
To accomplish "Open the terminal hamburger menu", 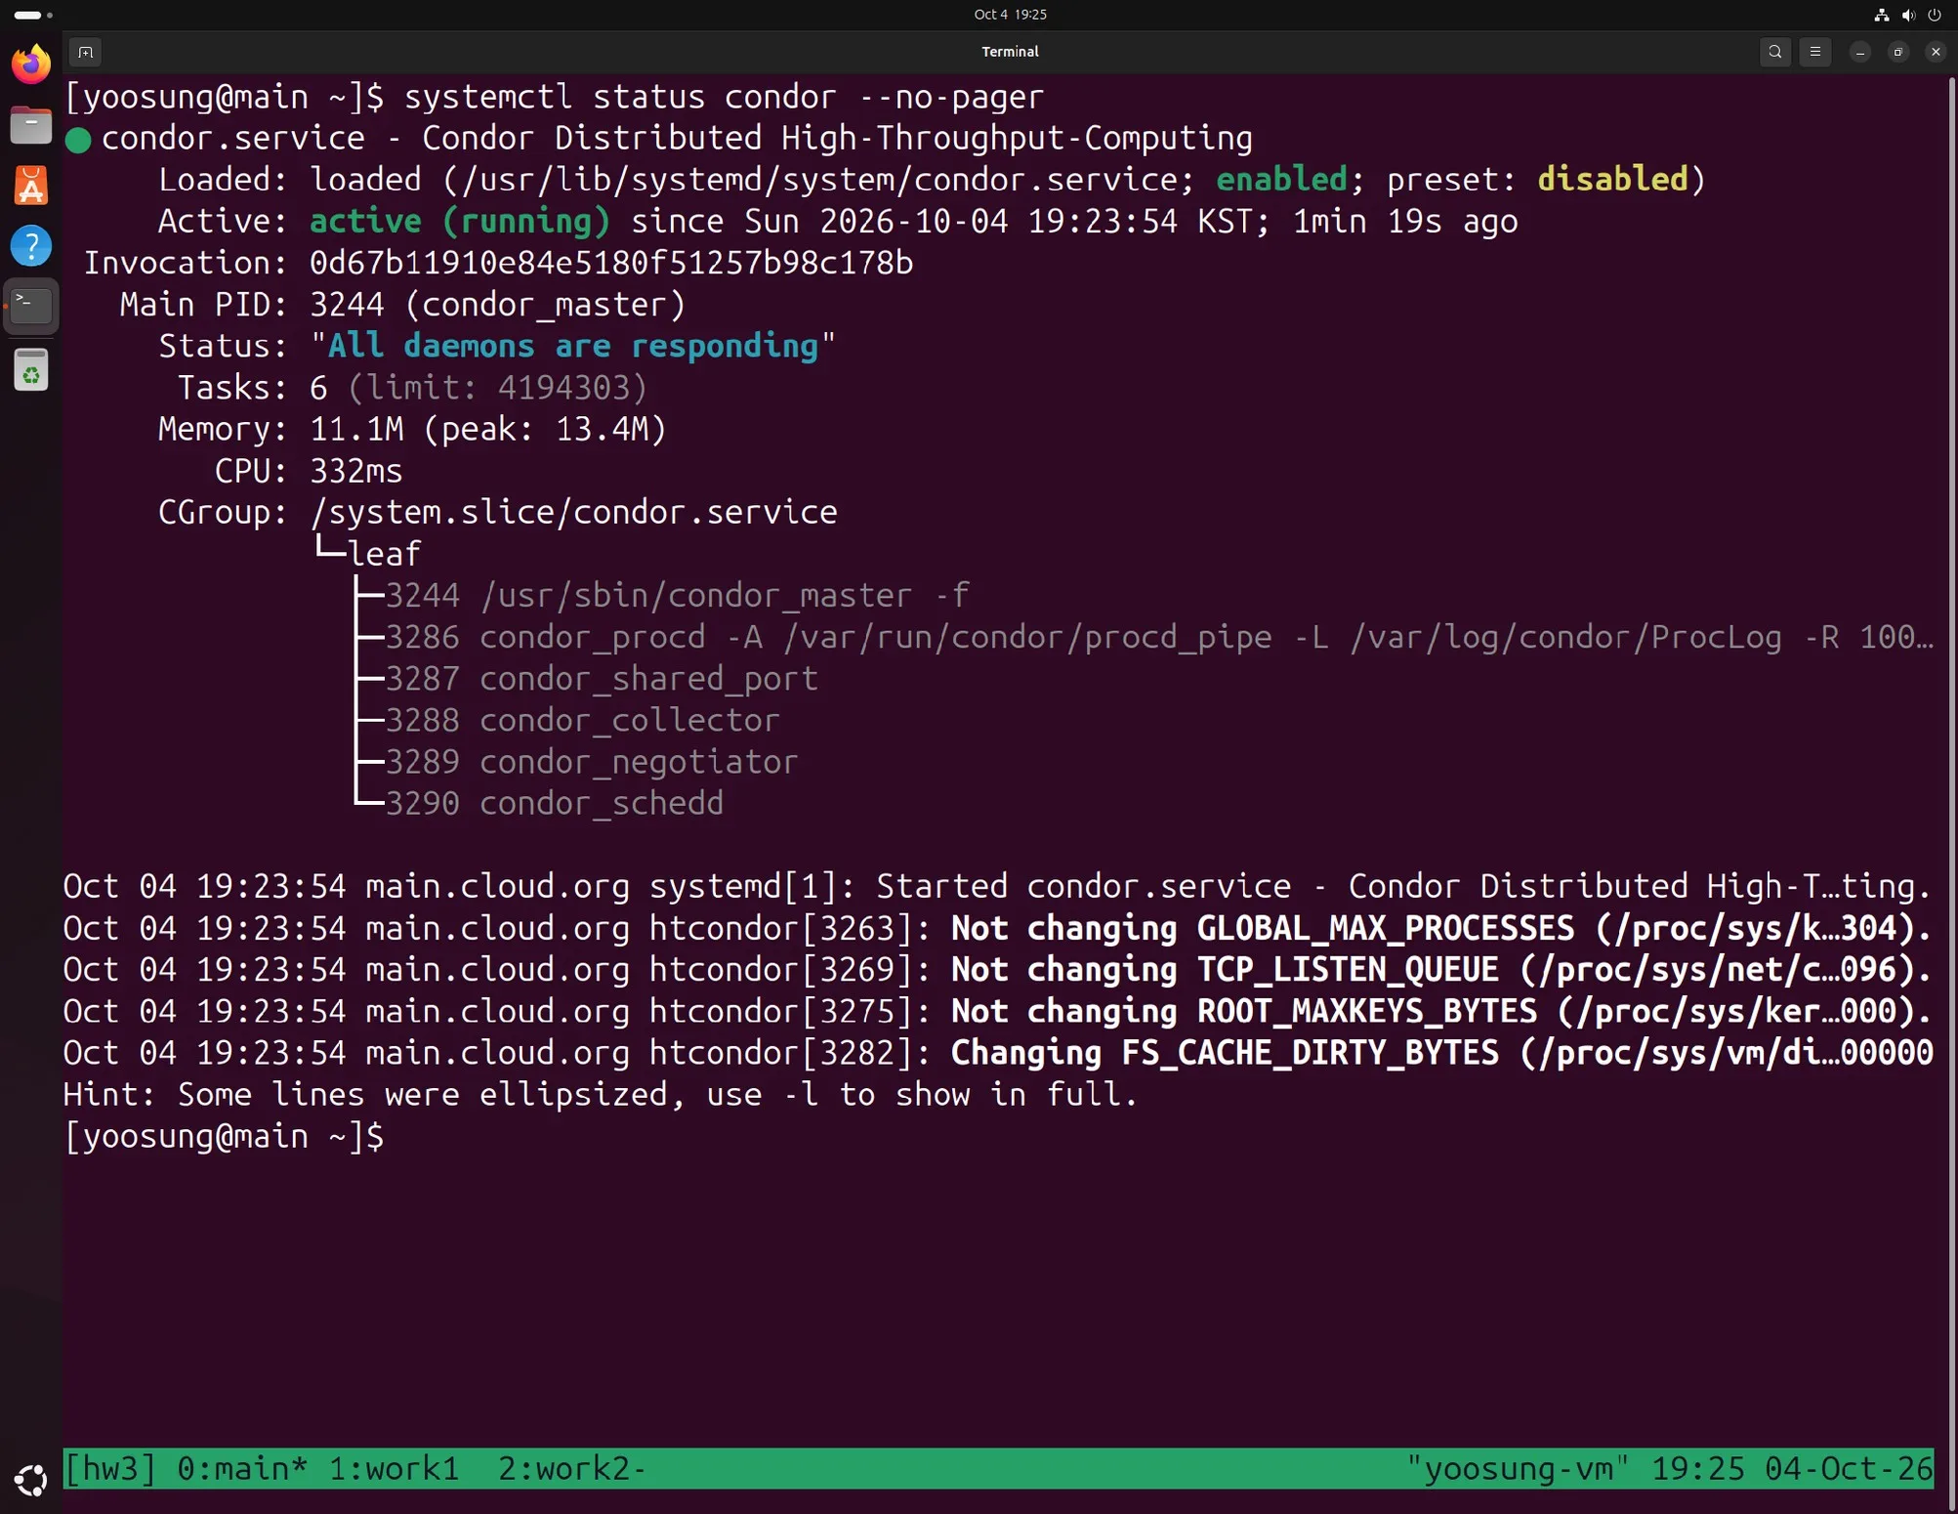I will [1814, 52].
